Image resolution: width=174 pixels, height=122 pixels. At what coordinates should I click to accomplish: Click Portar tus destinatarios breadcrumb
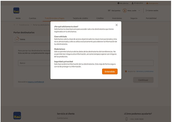[x=41, y=25]
